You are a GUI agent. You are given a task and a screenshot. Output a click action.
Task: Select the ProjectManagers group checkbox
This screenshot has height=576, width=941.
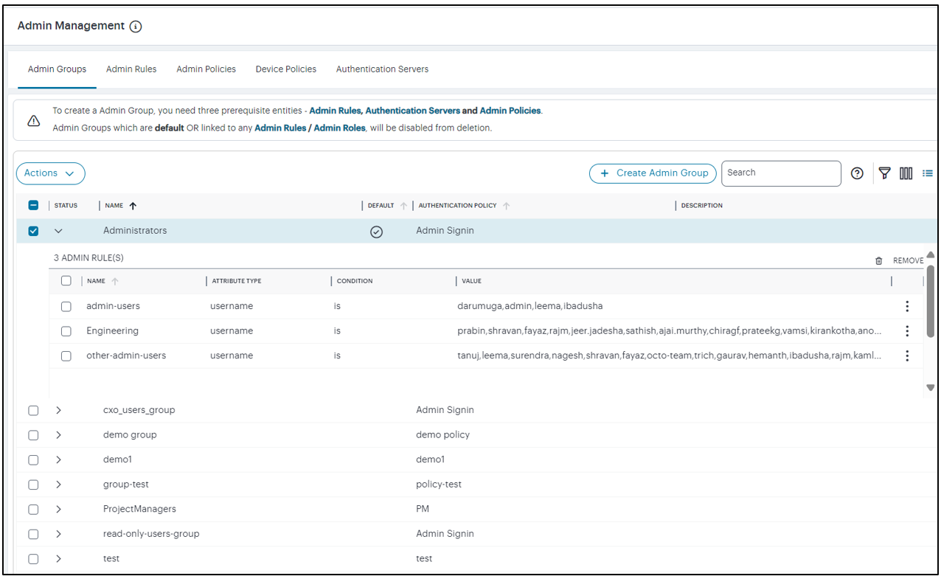click(x=33, y=509)
